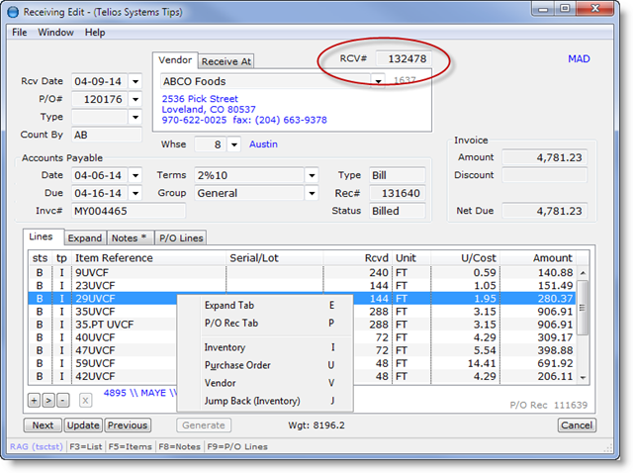
Task: Click the X delete line button
Action: 85,400
